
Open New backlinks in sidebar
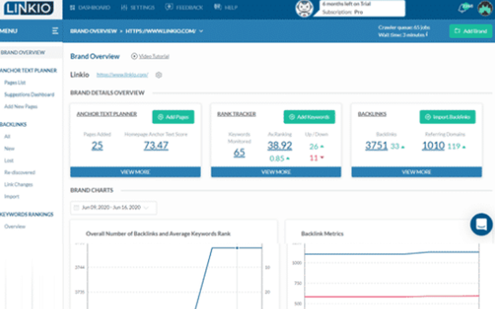point(9,149)
